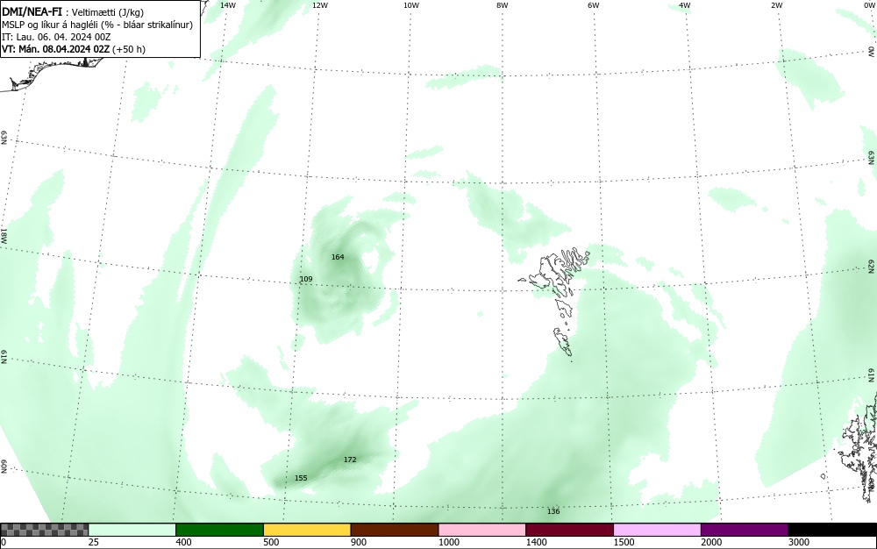Select the map value "155"

[x=301, y=478]
